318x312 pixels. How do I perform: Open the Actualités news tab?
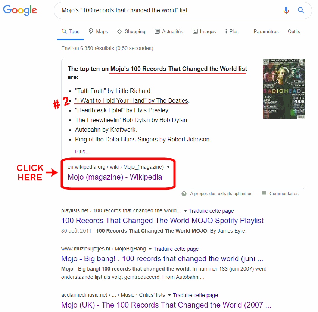[x=169, y=31]
